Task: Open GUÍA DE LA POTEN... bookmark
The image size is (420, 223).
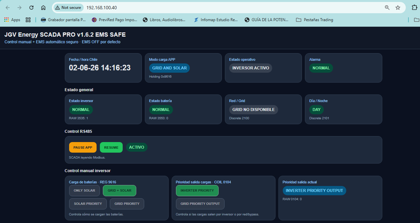Action: click(267, 20)
